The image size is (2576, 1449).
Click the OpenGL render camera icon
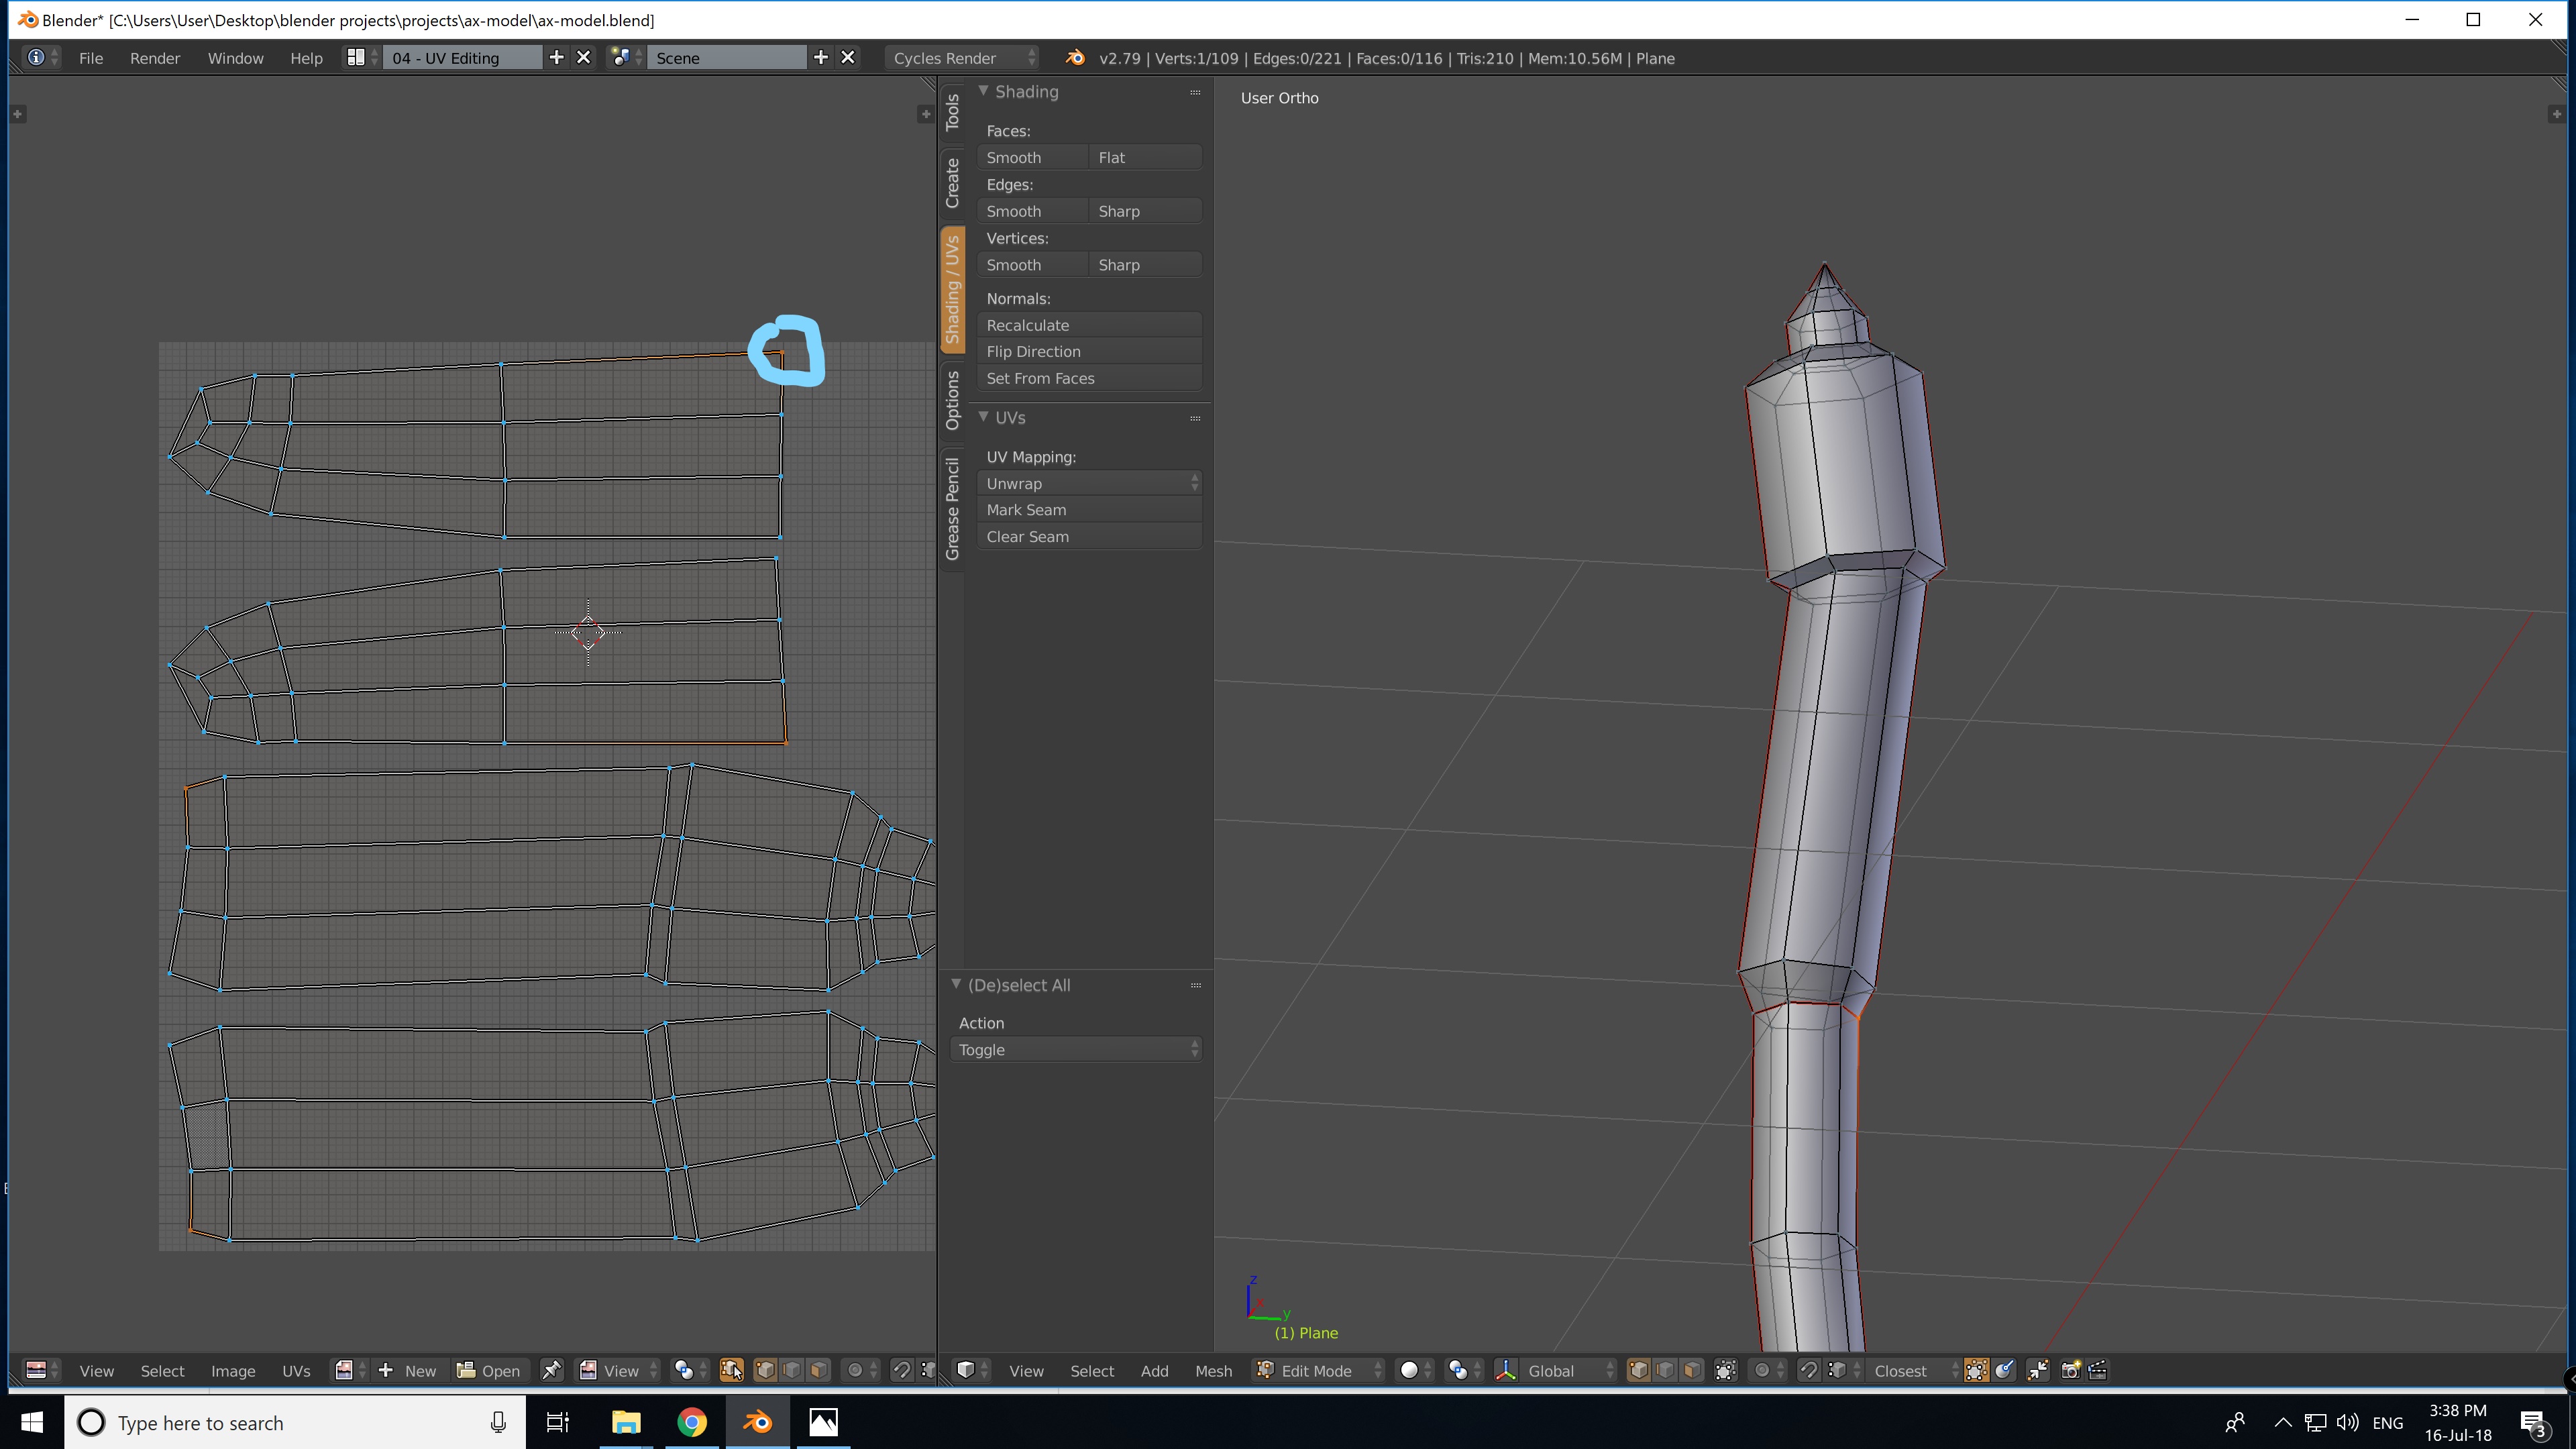click(x=2070, y=1370)
